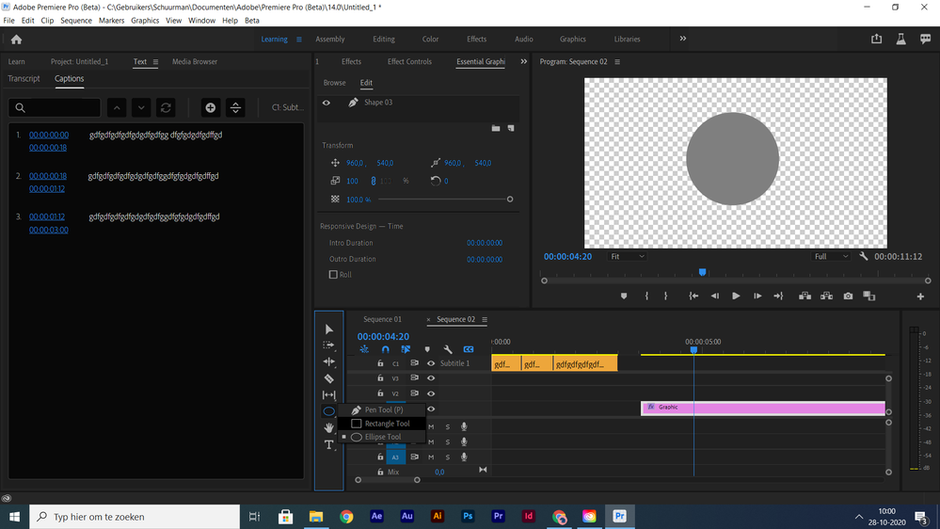The image size is (940, 529).
Task: Switch to Browse tab in Essential Graphics
Action: [x=335, y=83]
